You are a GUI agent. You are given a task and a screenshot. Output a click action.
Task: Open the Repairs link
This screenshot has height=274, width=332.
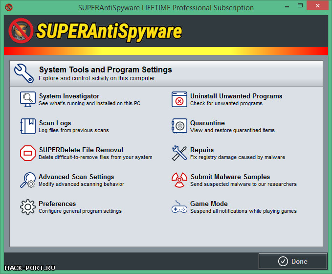click(202, 150)
